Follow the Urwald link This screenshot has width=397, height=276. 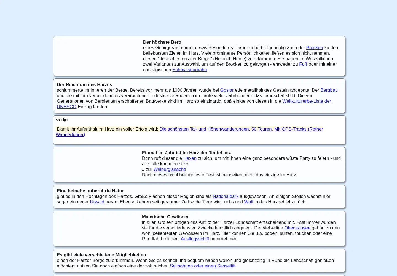pyautogui.click(x=97, y=202)
